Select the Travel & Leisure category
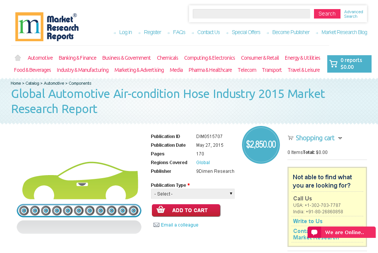 [303, 70]
